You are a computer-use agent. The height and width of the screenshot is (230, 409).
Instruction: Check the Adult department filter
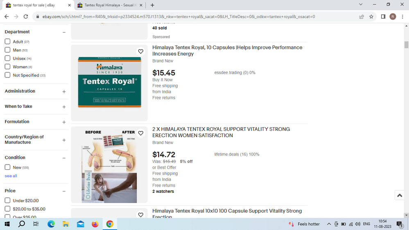(x=7, y=41)
